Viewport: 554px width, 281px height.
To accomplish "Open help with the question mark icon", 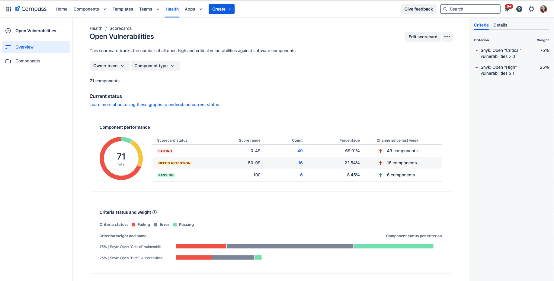I will [519, 9].
